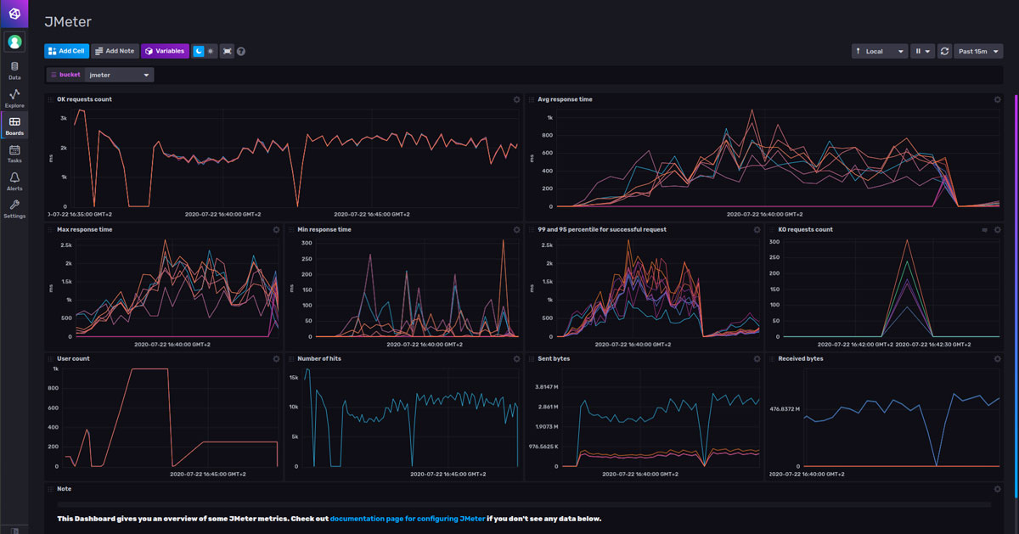This screenshot has height=534, width=1019.
Task: Click the InfluxDB logo in the sidebar
Action: tap(14, 13)
